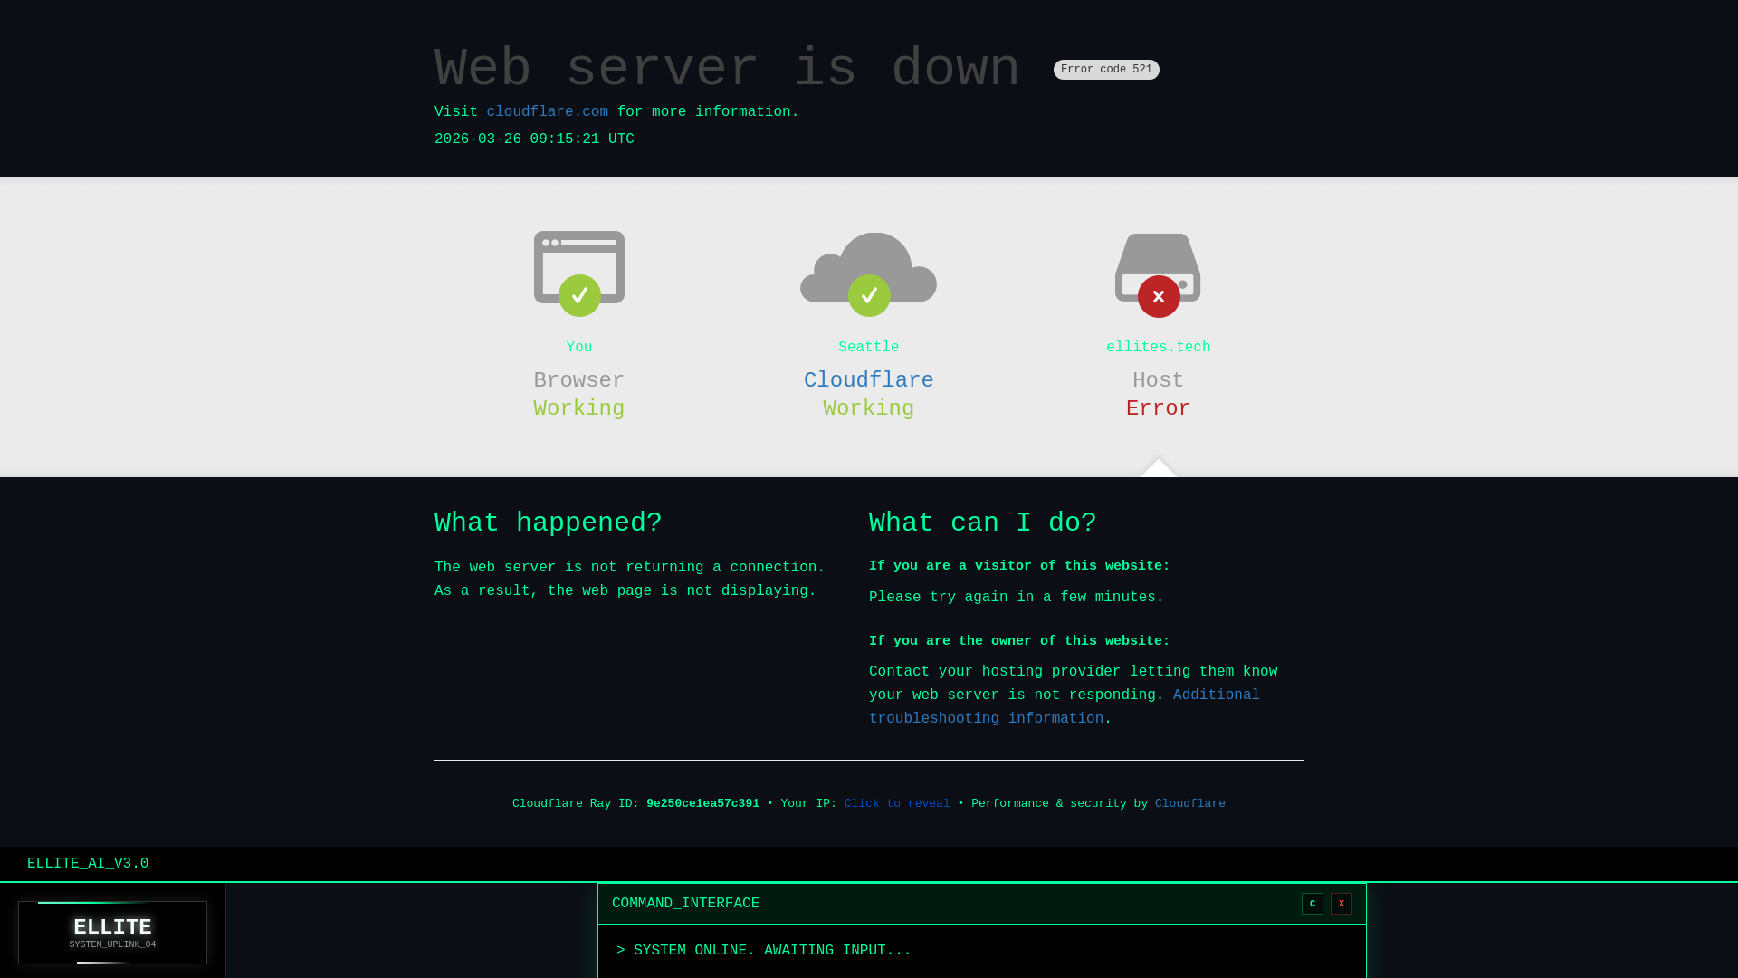Click the ELLITE SYSTEM_UPLINK_04 logo card
The width and height of the screenshot is (1738, 978).
[x=112, y=933]
